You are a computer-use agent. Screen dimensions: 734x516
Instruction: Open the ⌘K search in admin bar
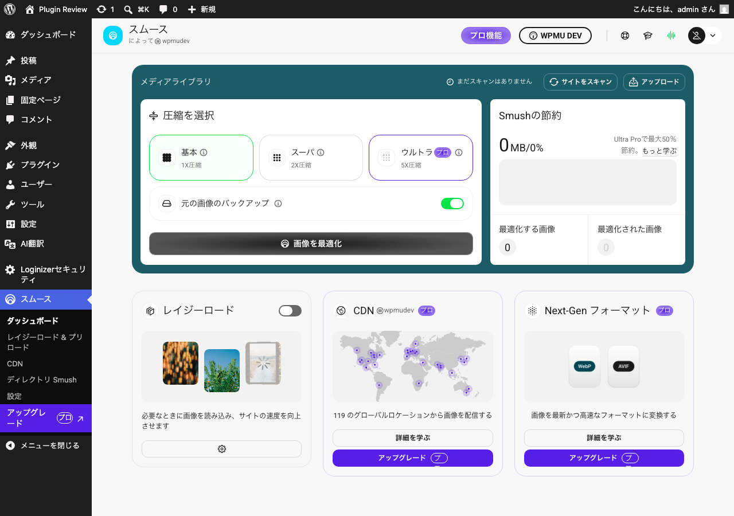pos(136,9)
